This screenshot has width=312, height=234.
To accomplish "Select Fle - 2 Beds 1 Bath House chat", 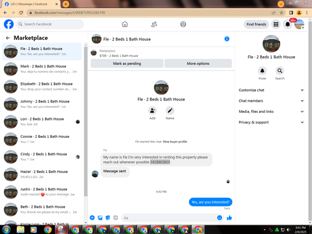I will click(42, 51).
